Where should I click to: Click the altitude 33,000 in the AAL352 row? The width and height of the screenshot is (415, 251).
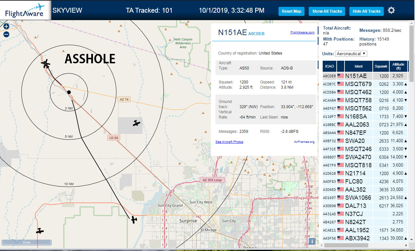(x=396, y=190)
